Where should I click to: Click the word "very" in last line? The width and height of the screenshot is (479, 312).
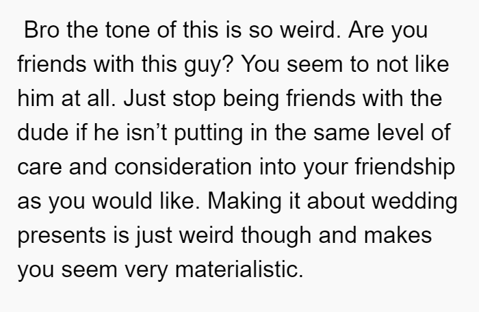pos(146,270)
